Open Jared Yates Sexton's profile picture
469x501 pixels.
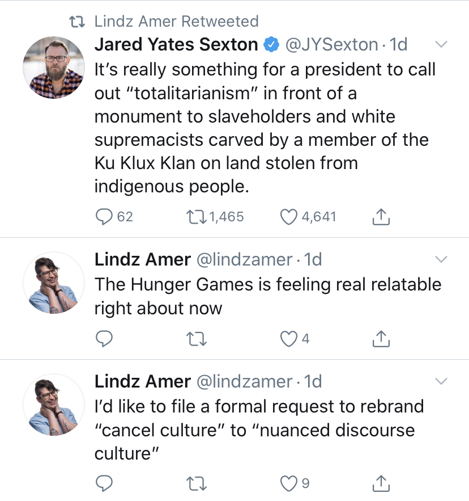coord(54,68)
